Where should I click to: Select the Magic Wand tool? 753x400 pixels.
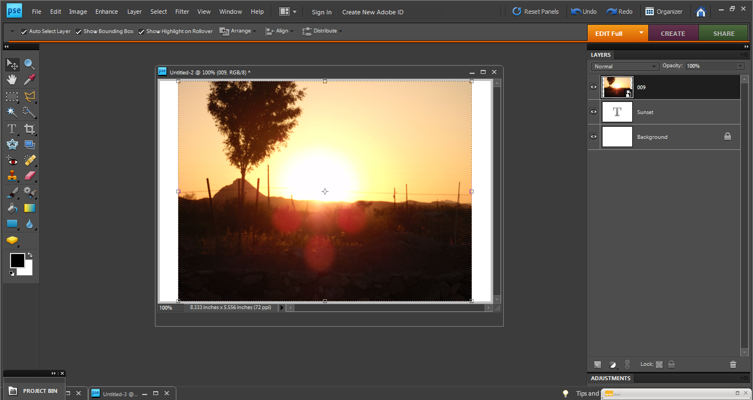coord(12,112)
